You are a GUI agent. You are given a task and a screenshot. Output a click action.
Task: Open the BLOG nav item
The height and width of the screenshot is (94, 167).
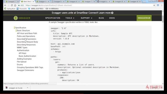click(101, 18)
